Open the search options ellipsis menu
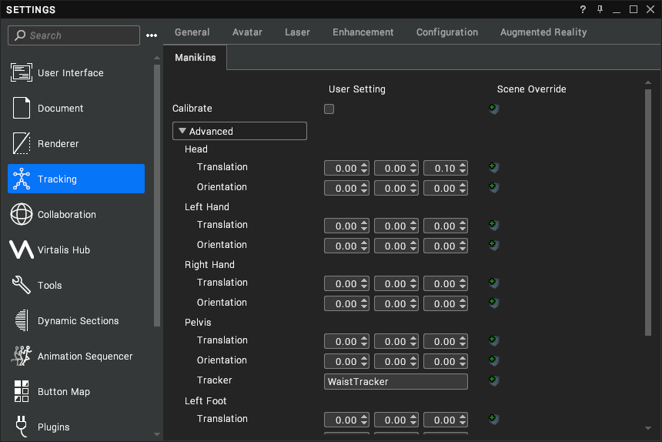 (x=152, y=35)
